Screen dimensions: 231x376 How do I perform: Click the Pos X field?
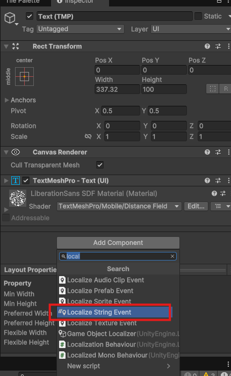coord(117,70)
